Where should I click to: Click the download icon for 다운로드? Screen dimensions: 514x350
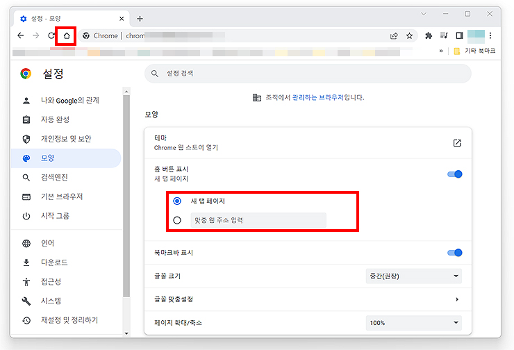[26, 262]
